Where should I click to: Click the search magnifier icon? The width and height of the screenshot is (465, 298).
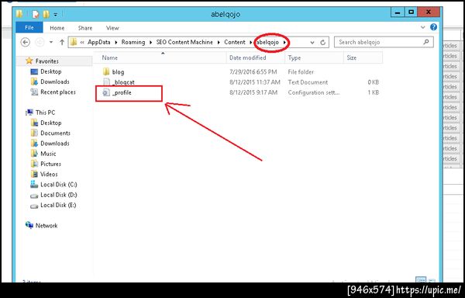coord(426,42)
